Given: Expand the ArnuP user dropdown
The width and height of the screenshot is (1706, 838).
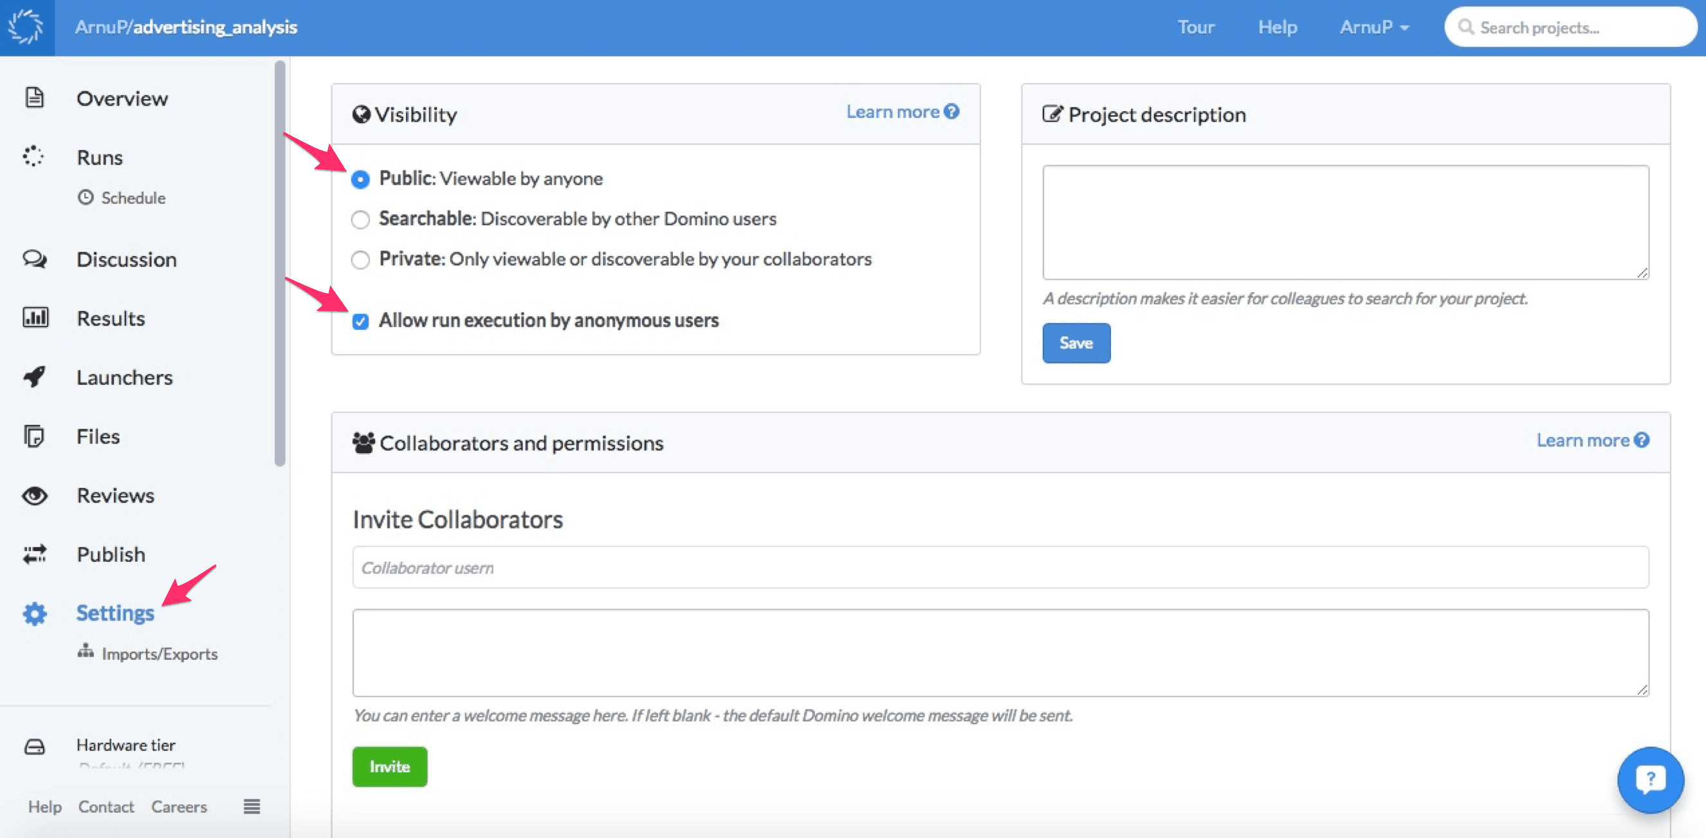Looking at the screenshot, I should [x=1374, y=27].
